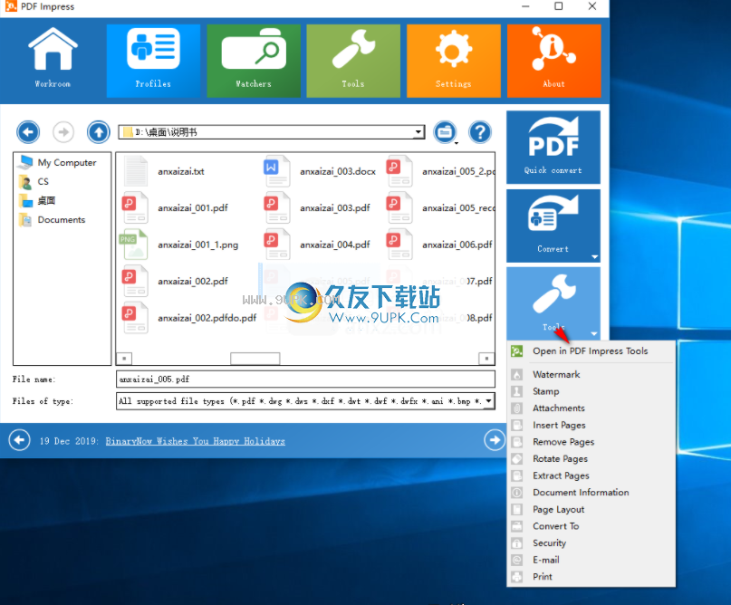The image size is (731, 605).
Task: Select file anxaizai_006.pdf
Action: [x=457, y=245]
